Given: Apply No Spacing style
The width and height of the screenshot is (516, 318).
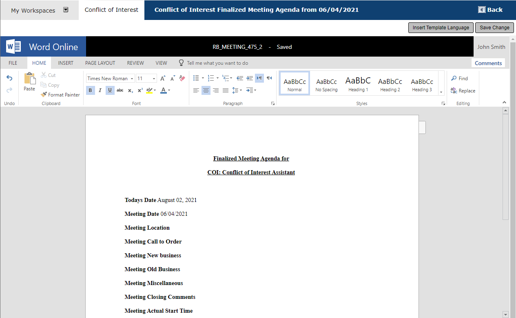Looking at the screenshot, I should pos(327,84).
